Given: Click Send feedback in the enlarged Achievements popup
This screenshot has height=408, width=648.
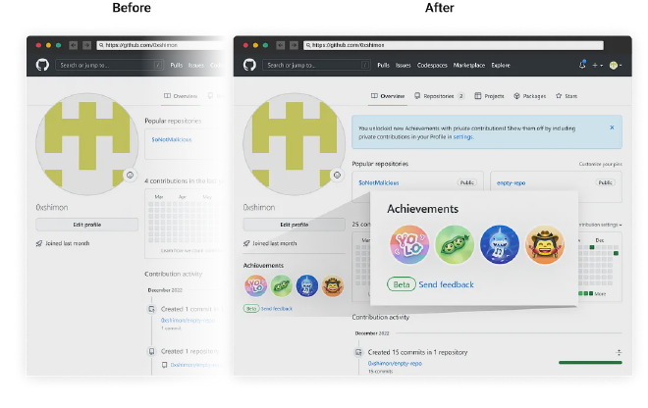Looking at the screenshot, I should (x=446, y=284).
